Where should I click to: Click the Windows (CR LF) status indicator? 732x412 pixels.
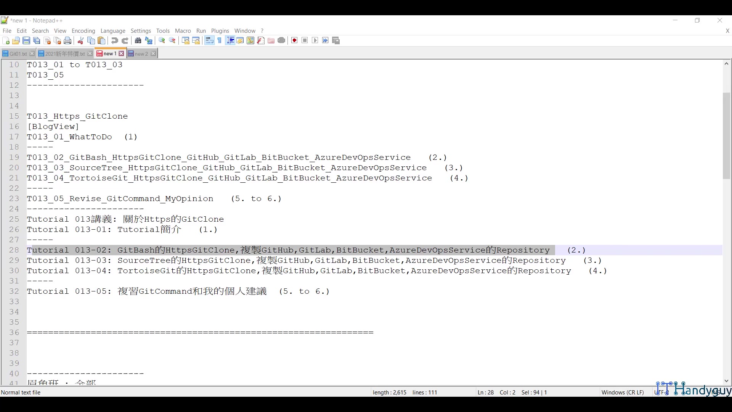click(623, 392)
